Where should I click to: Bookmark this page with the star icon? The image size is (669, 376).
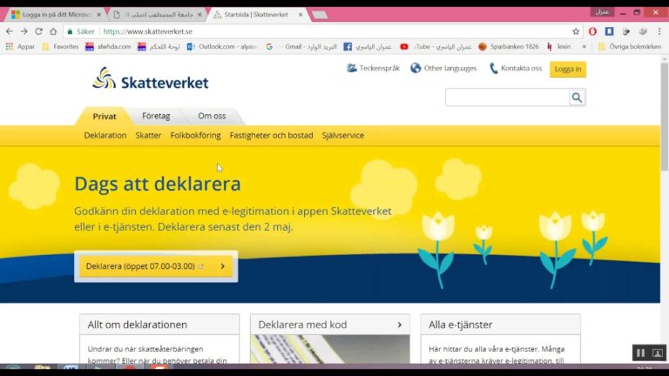[576, 31]
